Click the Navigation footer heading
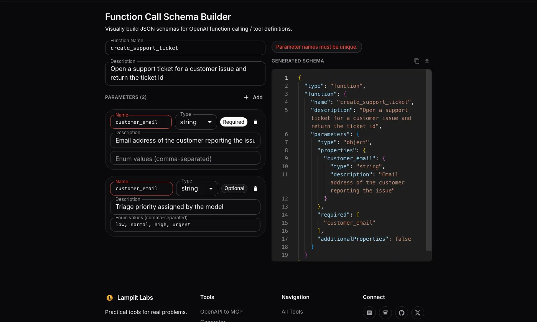 point(295,297)
